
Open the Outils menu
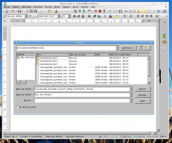tap(75, 7)
